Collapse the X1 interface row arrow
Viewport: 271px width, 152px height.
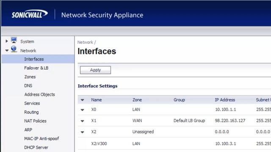click(x=83, y=121)
